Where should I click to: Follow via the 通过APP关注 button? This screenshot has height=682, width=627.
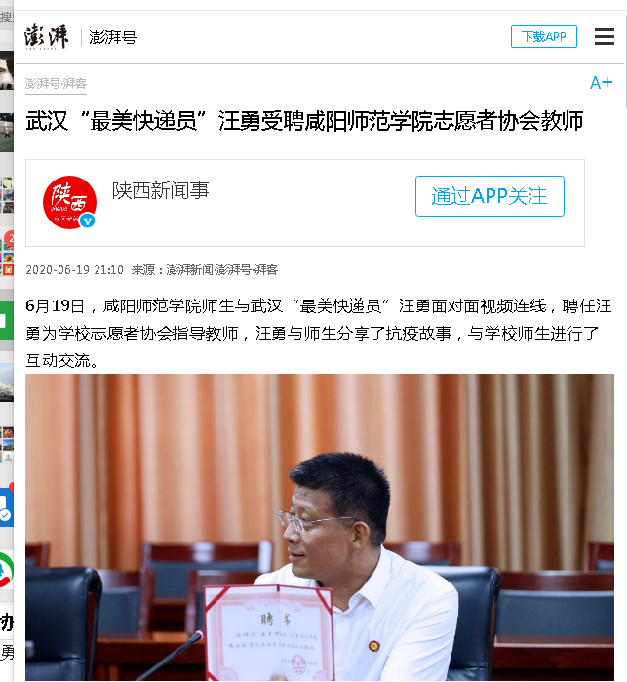coord(490,196)
